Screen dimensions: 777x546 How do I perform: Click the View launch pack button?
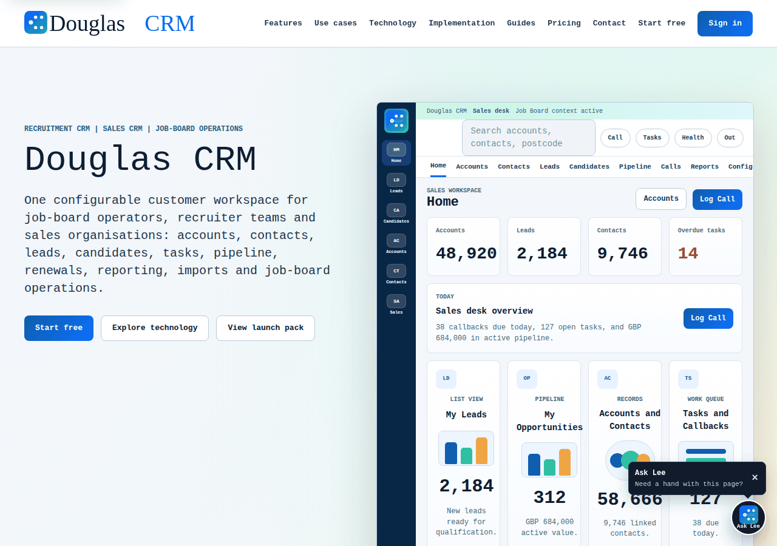[265, 328]
